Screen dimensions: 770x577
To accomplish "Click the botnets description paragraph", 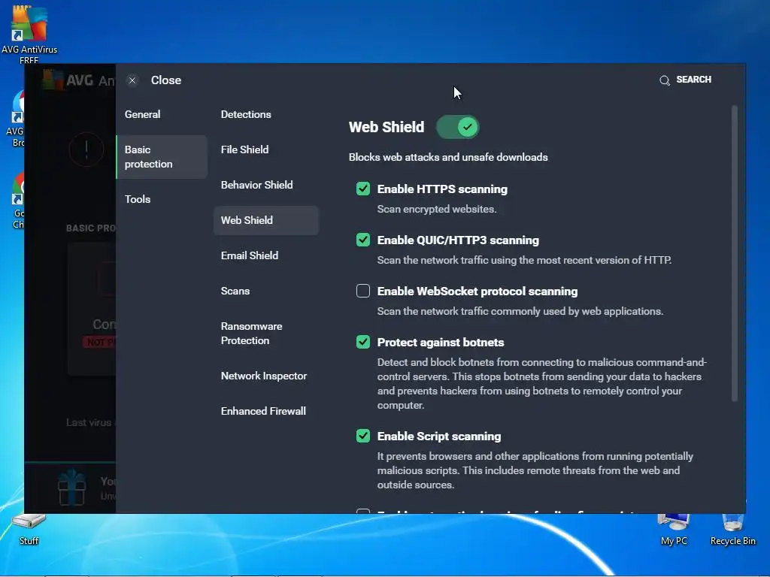I will [x=541, y=384].
